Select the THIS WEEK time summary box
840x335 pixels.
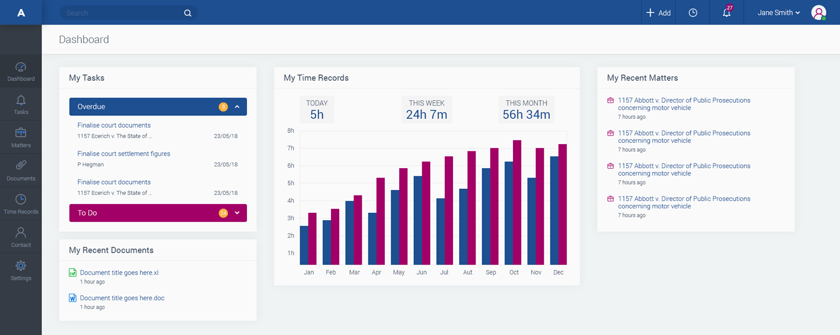pos(427,109)
